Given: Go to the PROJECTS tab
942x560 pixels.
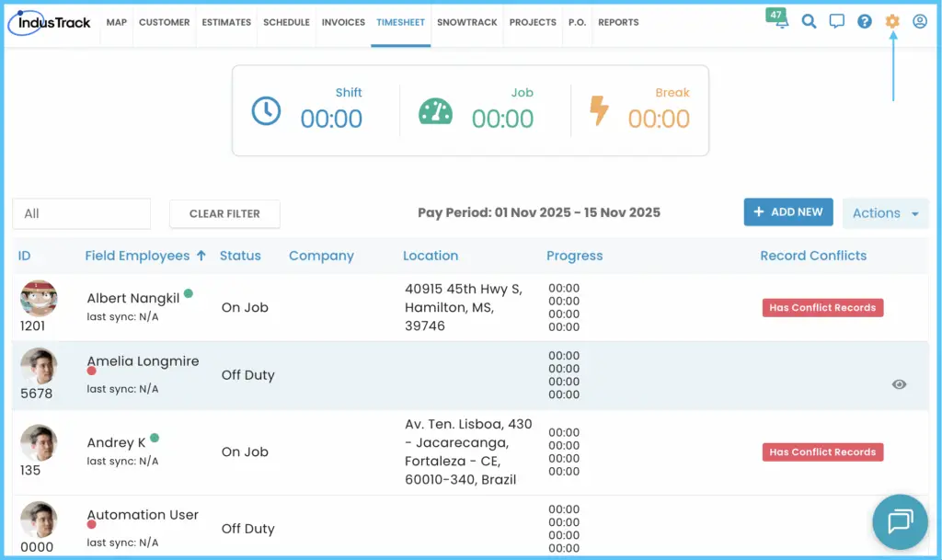Looking at the screenshot, I should [533, 22].
